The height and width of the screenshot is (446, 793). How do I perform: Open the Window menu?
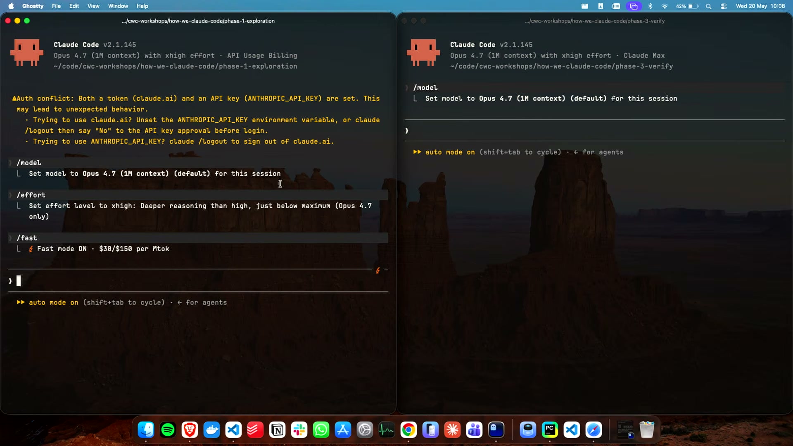118,6
